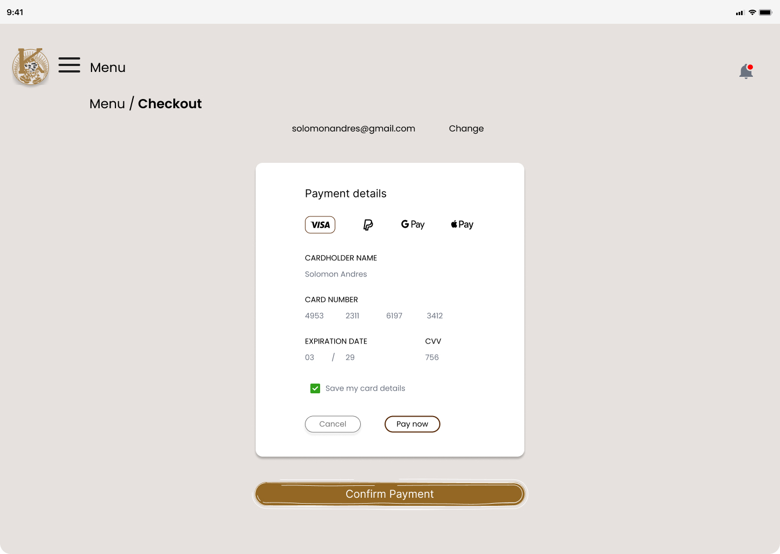The height and width of the screenshot is (554, 780).
Task: Select PayPal payment method
Action: [x=368, y=225]
